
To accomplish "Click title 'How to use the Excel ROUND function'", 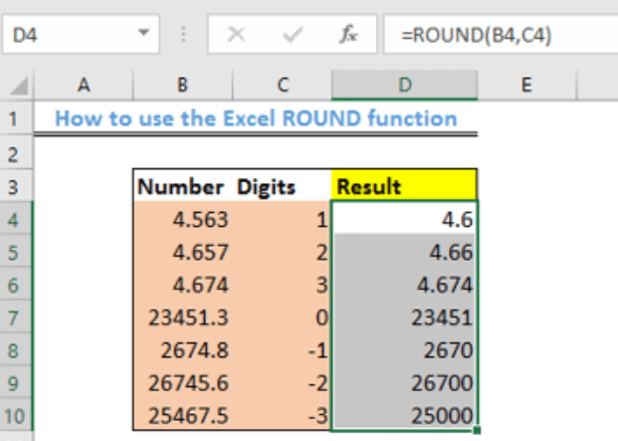I will click(256, 118).
